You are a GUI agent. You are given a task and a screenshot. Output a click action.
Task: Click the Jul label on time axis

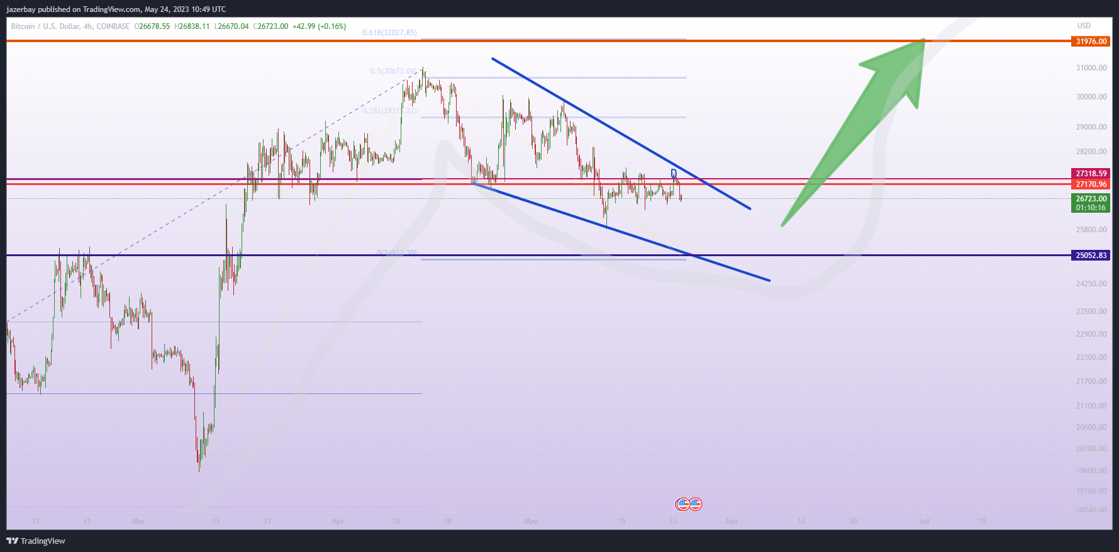click(x=923, y=521)
